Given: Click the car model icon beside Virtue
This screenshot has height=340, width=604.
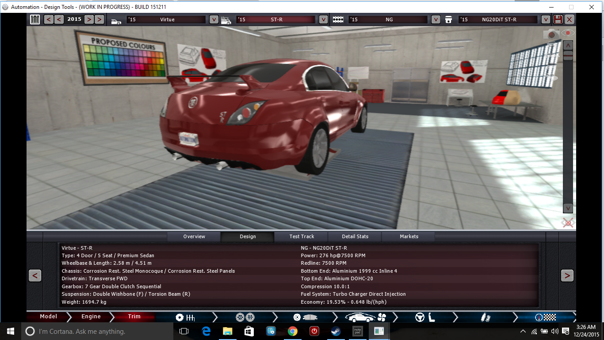Looking at the screenshot, I should [x=116, y=20].
